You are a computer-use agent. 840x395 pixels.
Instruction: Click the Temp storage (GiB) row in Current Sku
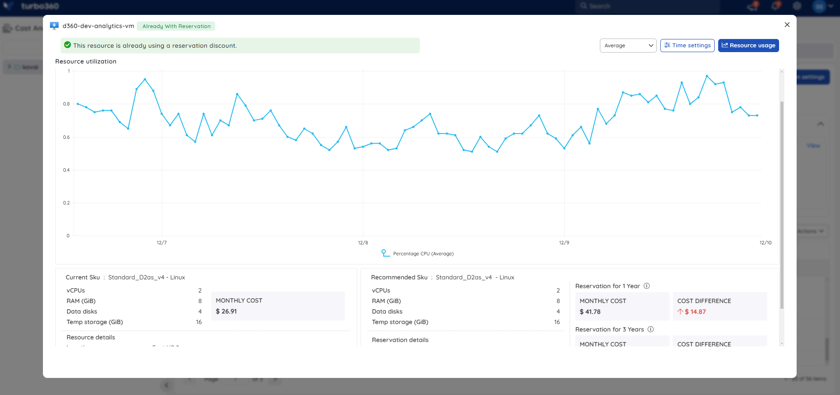(134, 322)
